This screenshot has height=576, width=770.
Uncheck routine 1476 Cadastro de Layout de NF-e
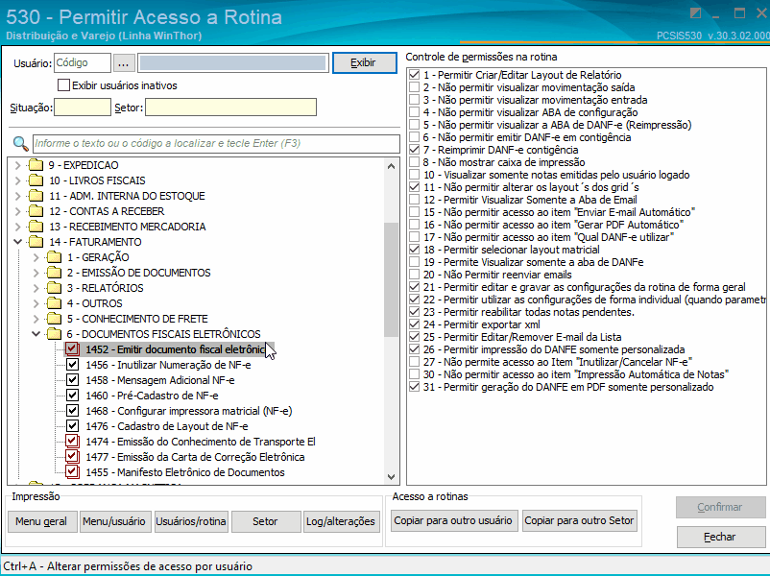click(72, 425)
